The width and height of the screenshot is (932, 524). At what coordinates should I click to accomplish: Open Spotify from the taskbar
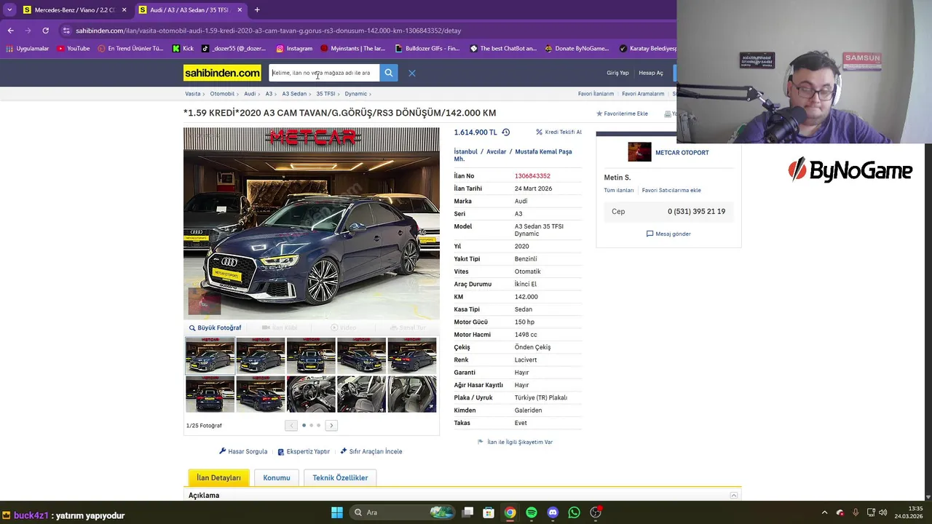click(532, 512)
